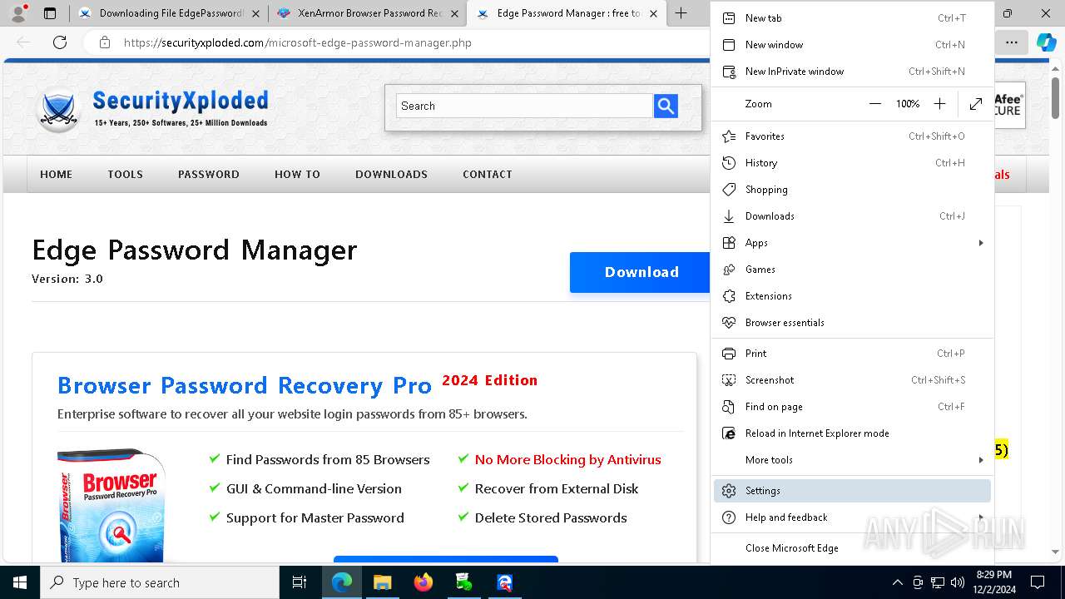Open Browser essentials

[852, 323]
